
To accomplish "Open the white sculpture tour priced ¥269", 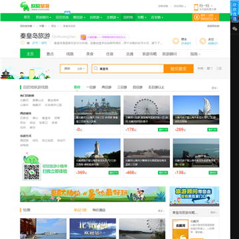I will coord(196,110).
